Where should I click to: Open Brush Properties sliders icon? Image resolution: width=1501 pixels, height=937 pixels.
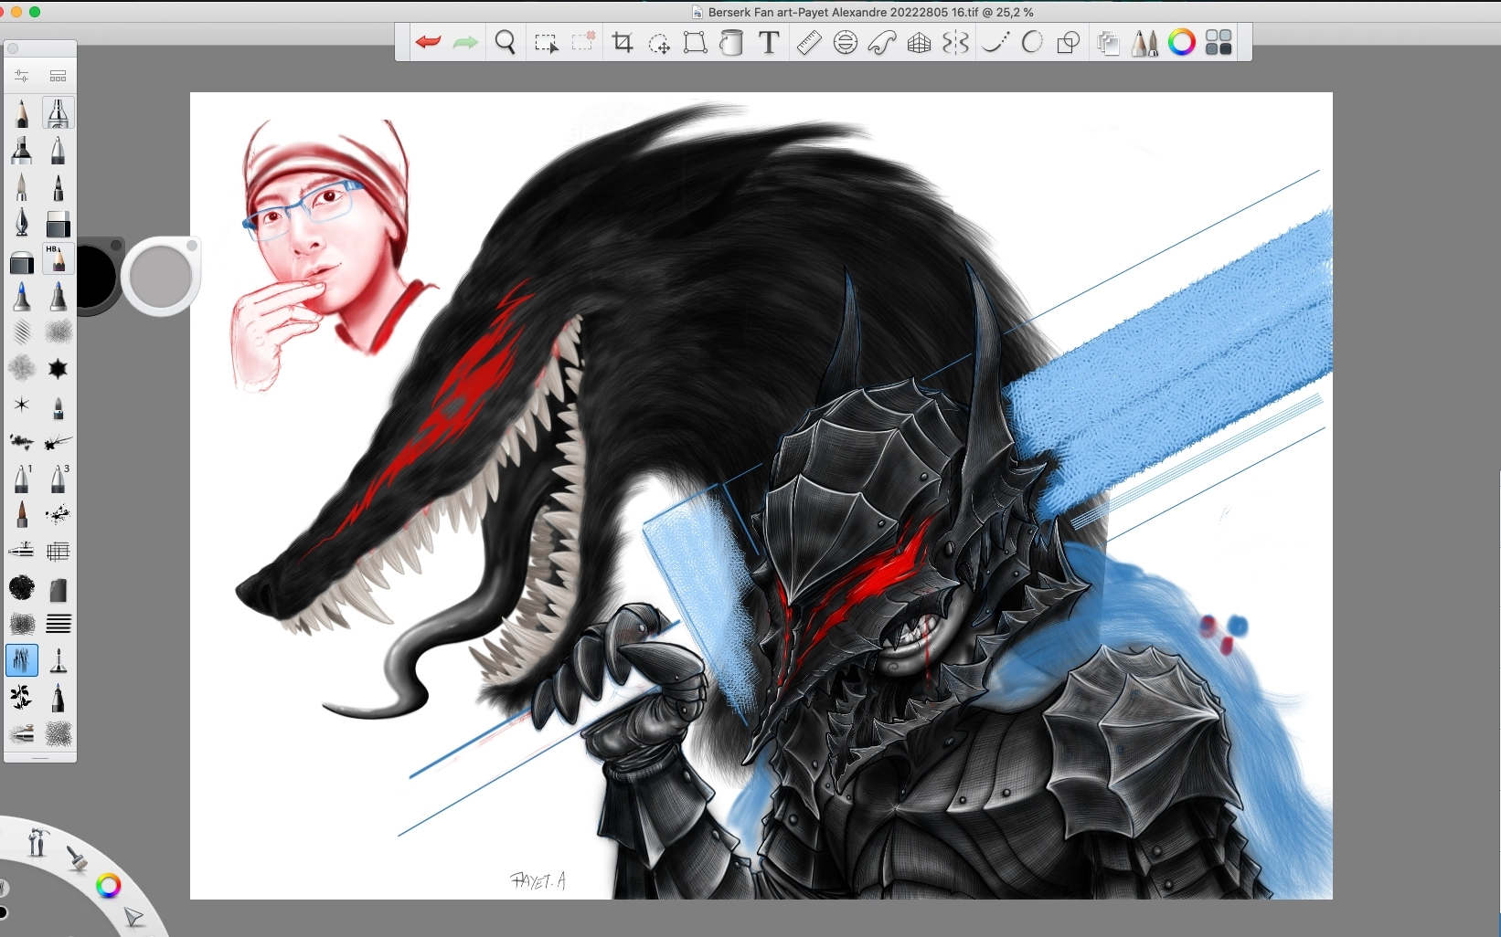click(x=22, y=76)
